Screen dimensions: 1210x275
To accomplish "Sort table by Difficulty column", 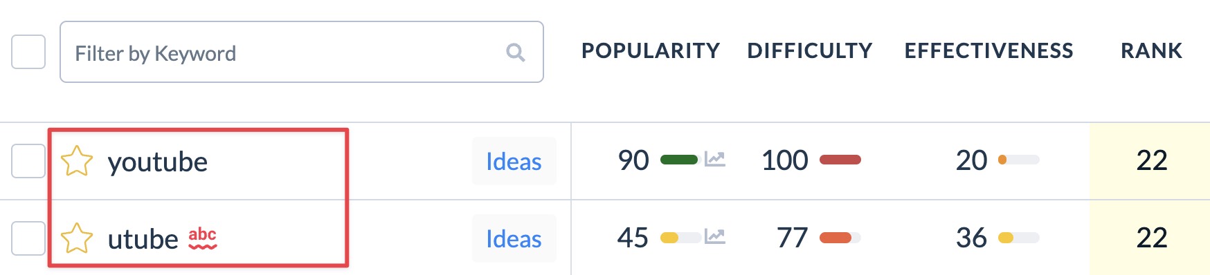I will click(x=810, y=50).
